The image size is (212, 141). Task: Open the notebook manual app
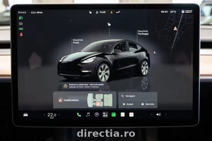click(123, 114)
